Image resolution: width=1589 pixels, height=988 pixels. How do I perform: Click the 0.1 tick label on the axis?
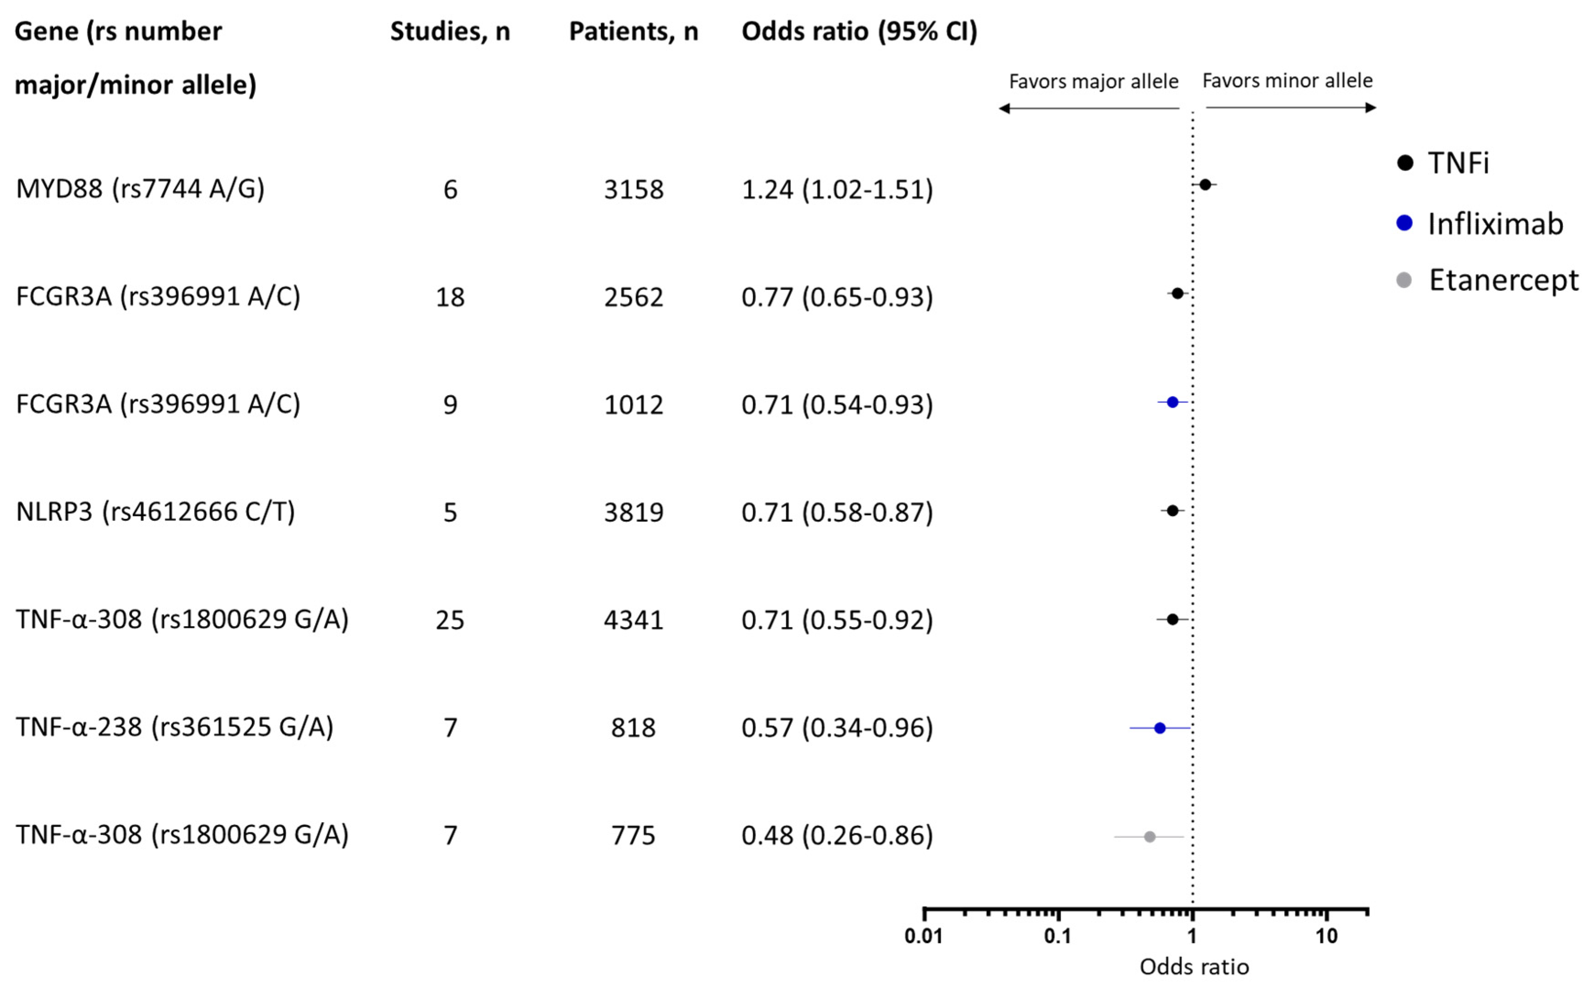pos(1057,936)
